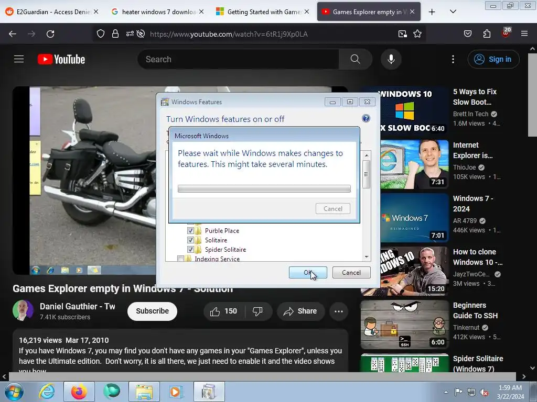Open picture-in-picture icon in address bar

coord(402,34)
